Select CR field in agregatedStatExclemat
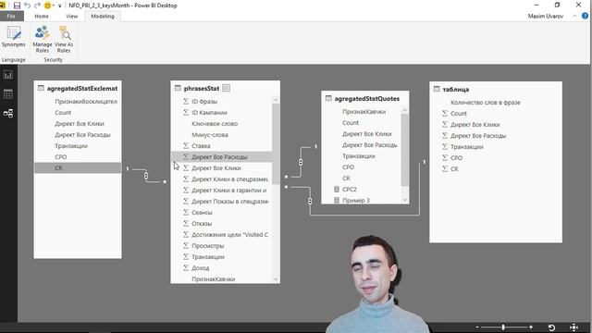 78,168
